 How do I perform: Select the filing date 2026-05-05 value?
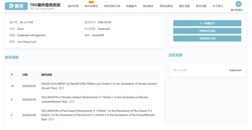[x=104, y=22]
